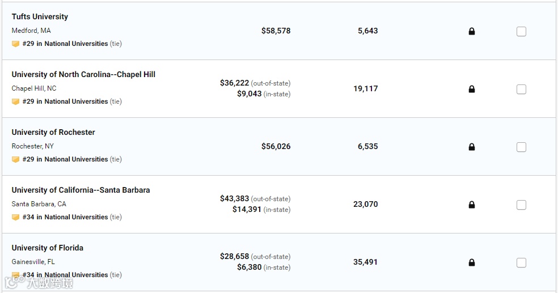Click Tufts' #29 in National Universities ranking
Viewport: 558px width, 293px height.
[x=65, y=44]
